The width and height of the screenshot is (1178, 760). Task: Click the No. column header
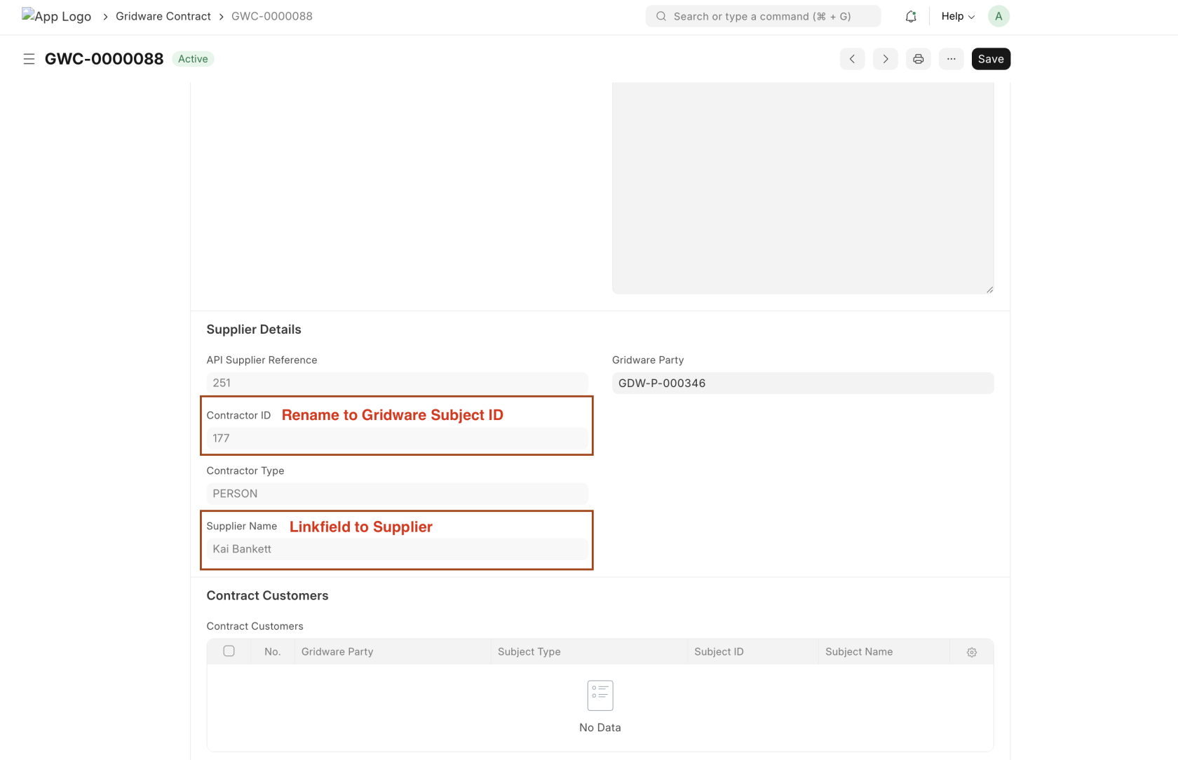tap(273, 651)
